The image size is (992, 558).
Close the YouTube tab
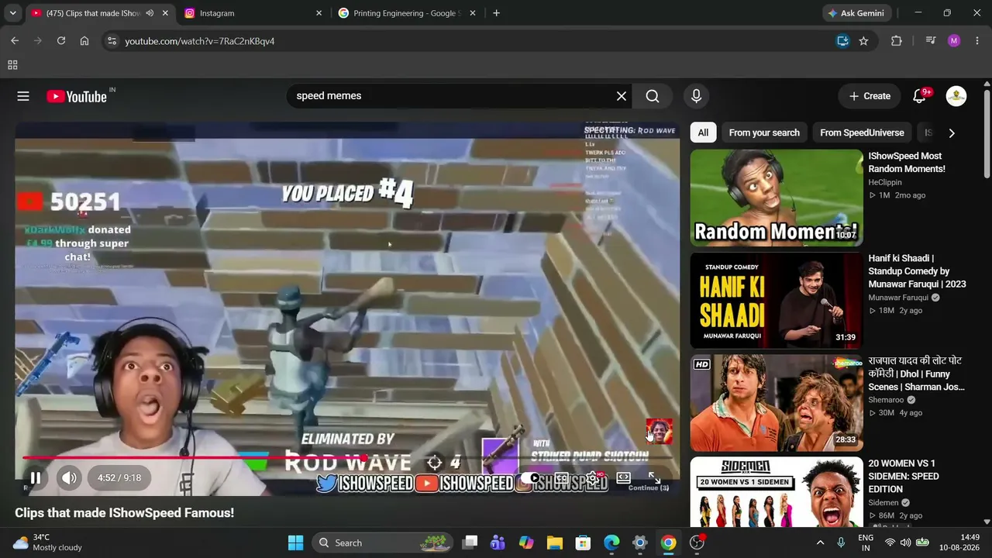(x=165, y=13)
